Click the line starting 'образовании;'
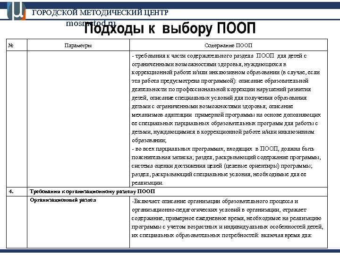The width and height of the screenshot is (340, 255). 149,140
